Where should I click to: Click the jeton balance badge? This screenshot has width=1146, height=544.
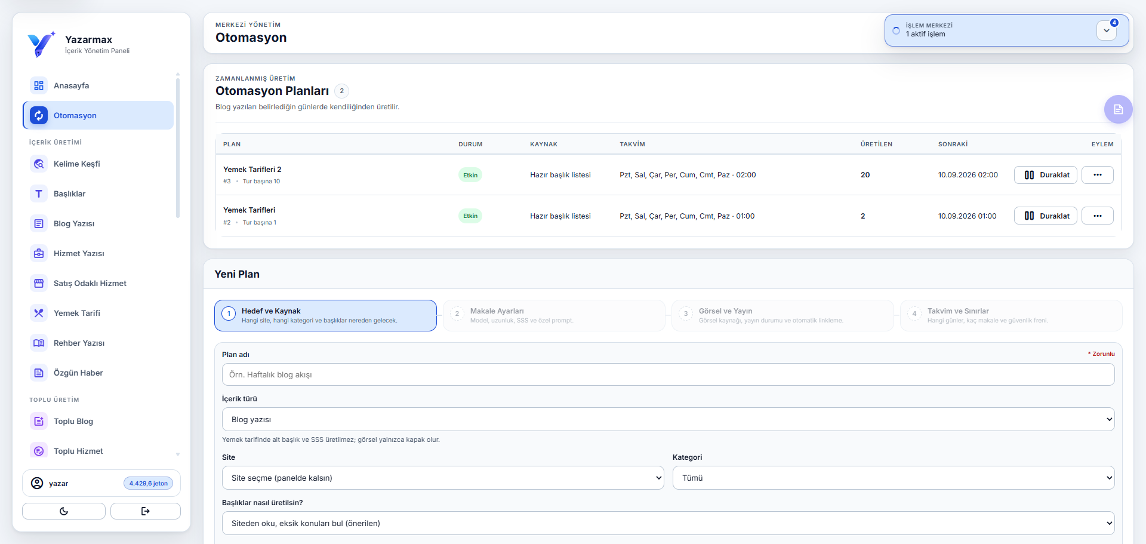149,483
